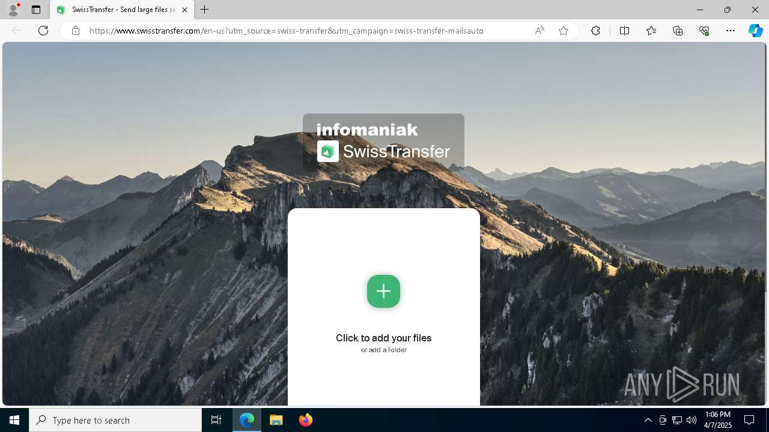The width and height of the screenshot is (769, 432).
Task: Close the SwissTransfer tab
Action: [184, 10]
